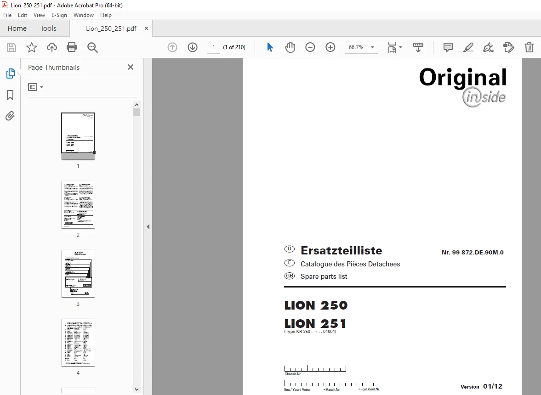This screenshot has height=395, width=541.
Task: Click the Save file icon
Action: pos(11,47)
